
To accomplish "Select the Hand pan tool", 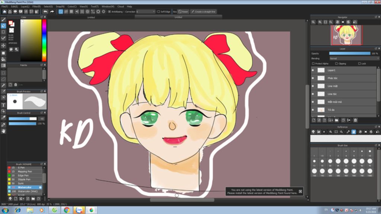I will click(3, 131).
